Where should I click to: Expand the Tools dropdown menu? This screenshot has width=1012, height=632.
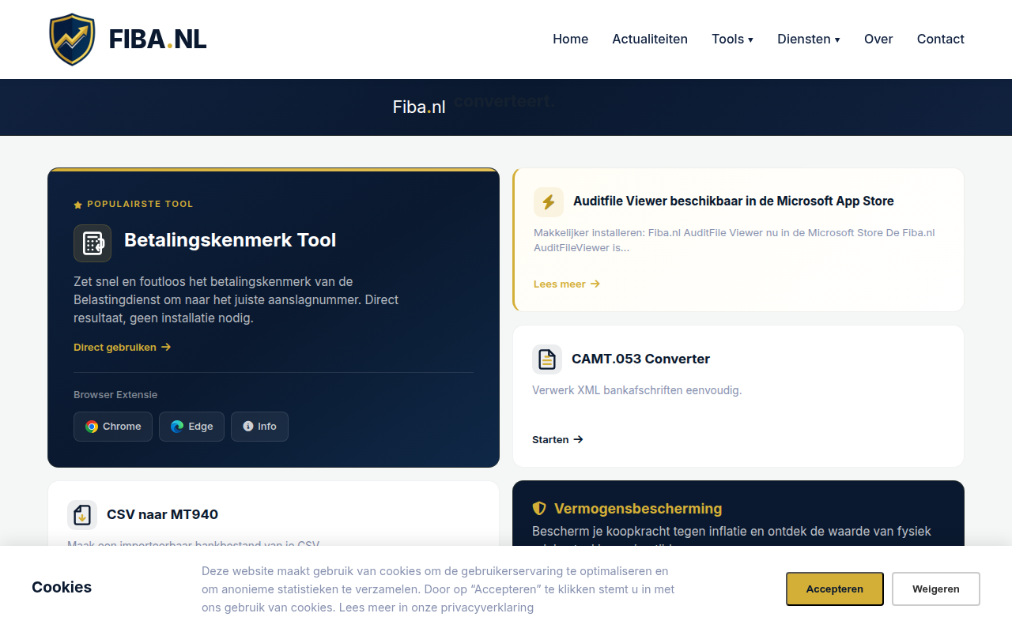click(732, 39)
